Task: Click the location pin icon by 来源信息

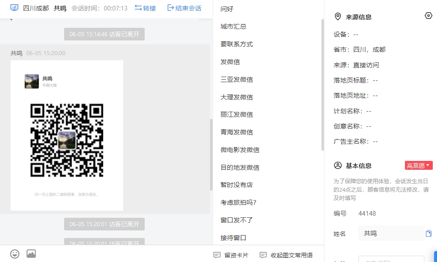Action: click(338, 17)
